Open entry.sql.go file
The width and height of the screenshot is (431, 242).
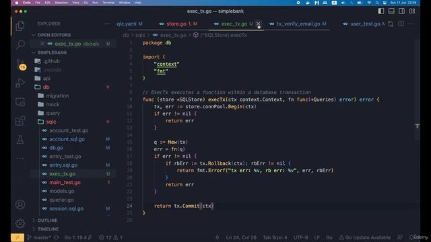(63, 165)
